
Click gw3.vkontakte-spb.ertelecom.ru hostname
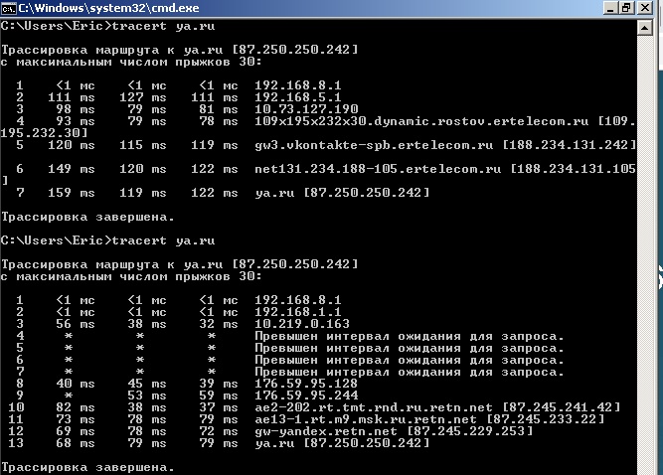(374, 145)
